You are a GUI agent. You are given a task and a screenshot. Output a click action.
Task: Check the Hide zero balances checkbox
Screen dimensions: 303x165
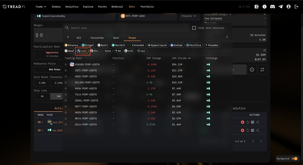tap(194, 28)
